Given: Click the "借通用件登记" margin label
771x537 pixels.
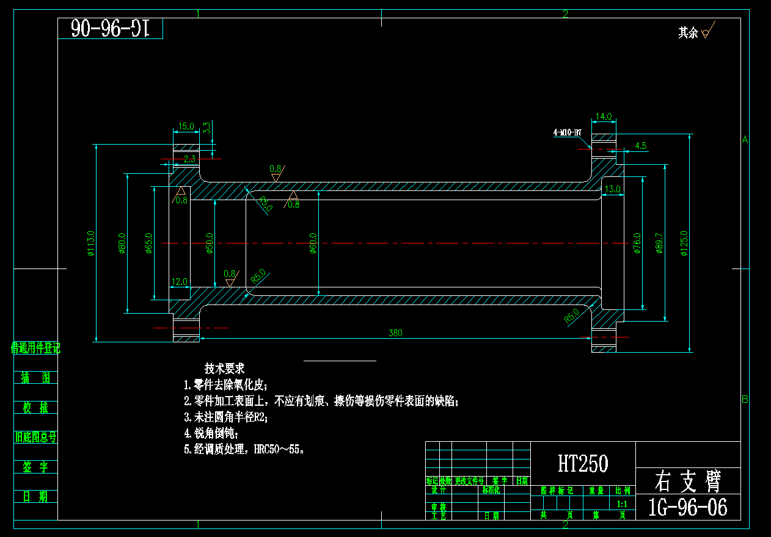Looking at the screenshot, I should [x=35, y=348].
